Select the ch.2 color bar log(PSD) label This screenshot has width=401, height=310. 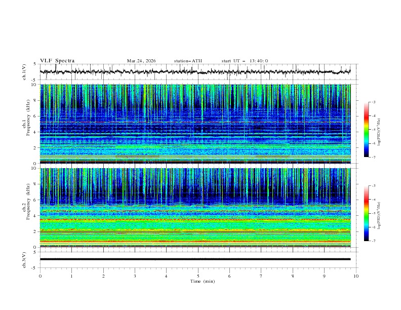coord(379,216)
